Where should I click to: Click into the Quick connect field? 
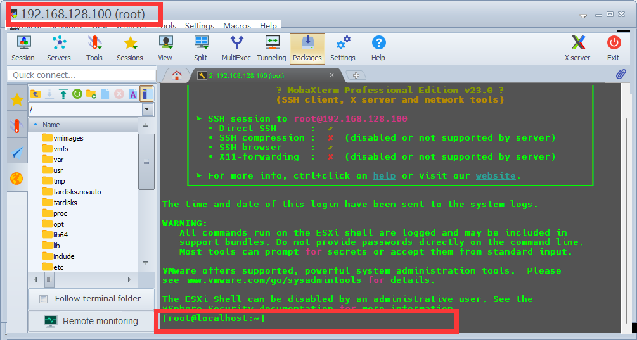tap(81, 75)
